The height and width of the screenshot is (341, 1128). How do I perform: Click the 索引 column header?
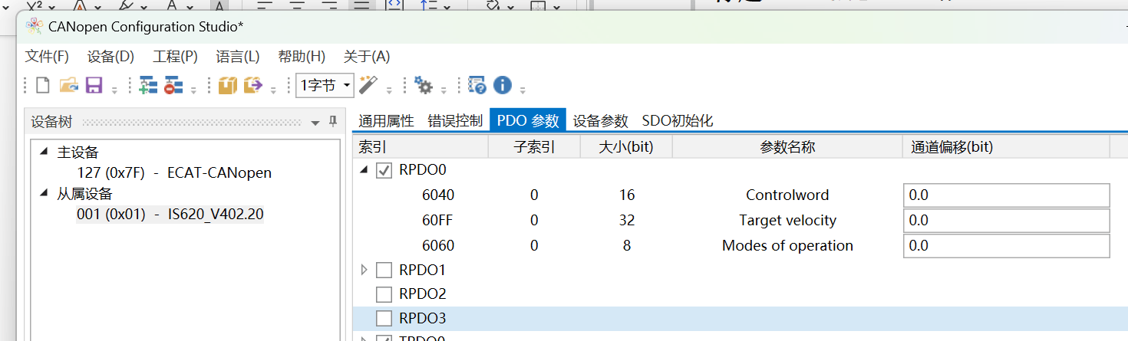click(421, 146)
